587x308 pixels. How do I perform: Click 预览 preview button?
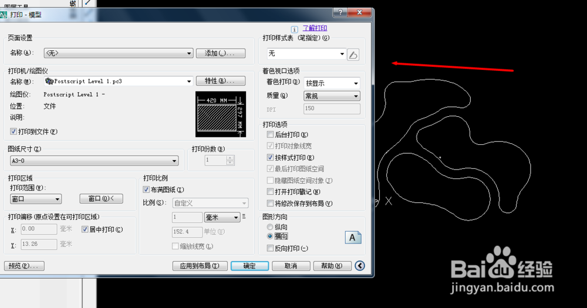click(24, 266)
